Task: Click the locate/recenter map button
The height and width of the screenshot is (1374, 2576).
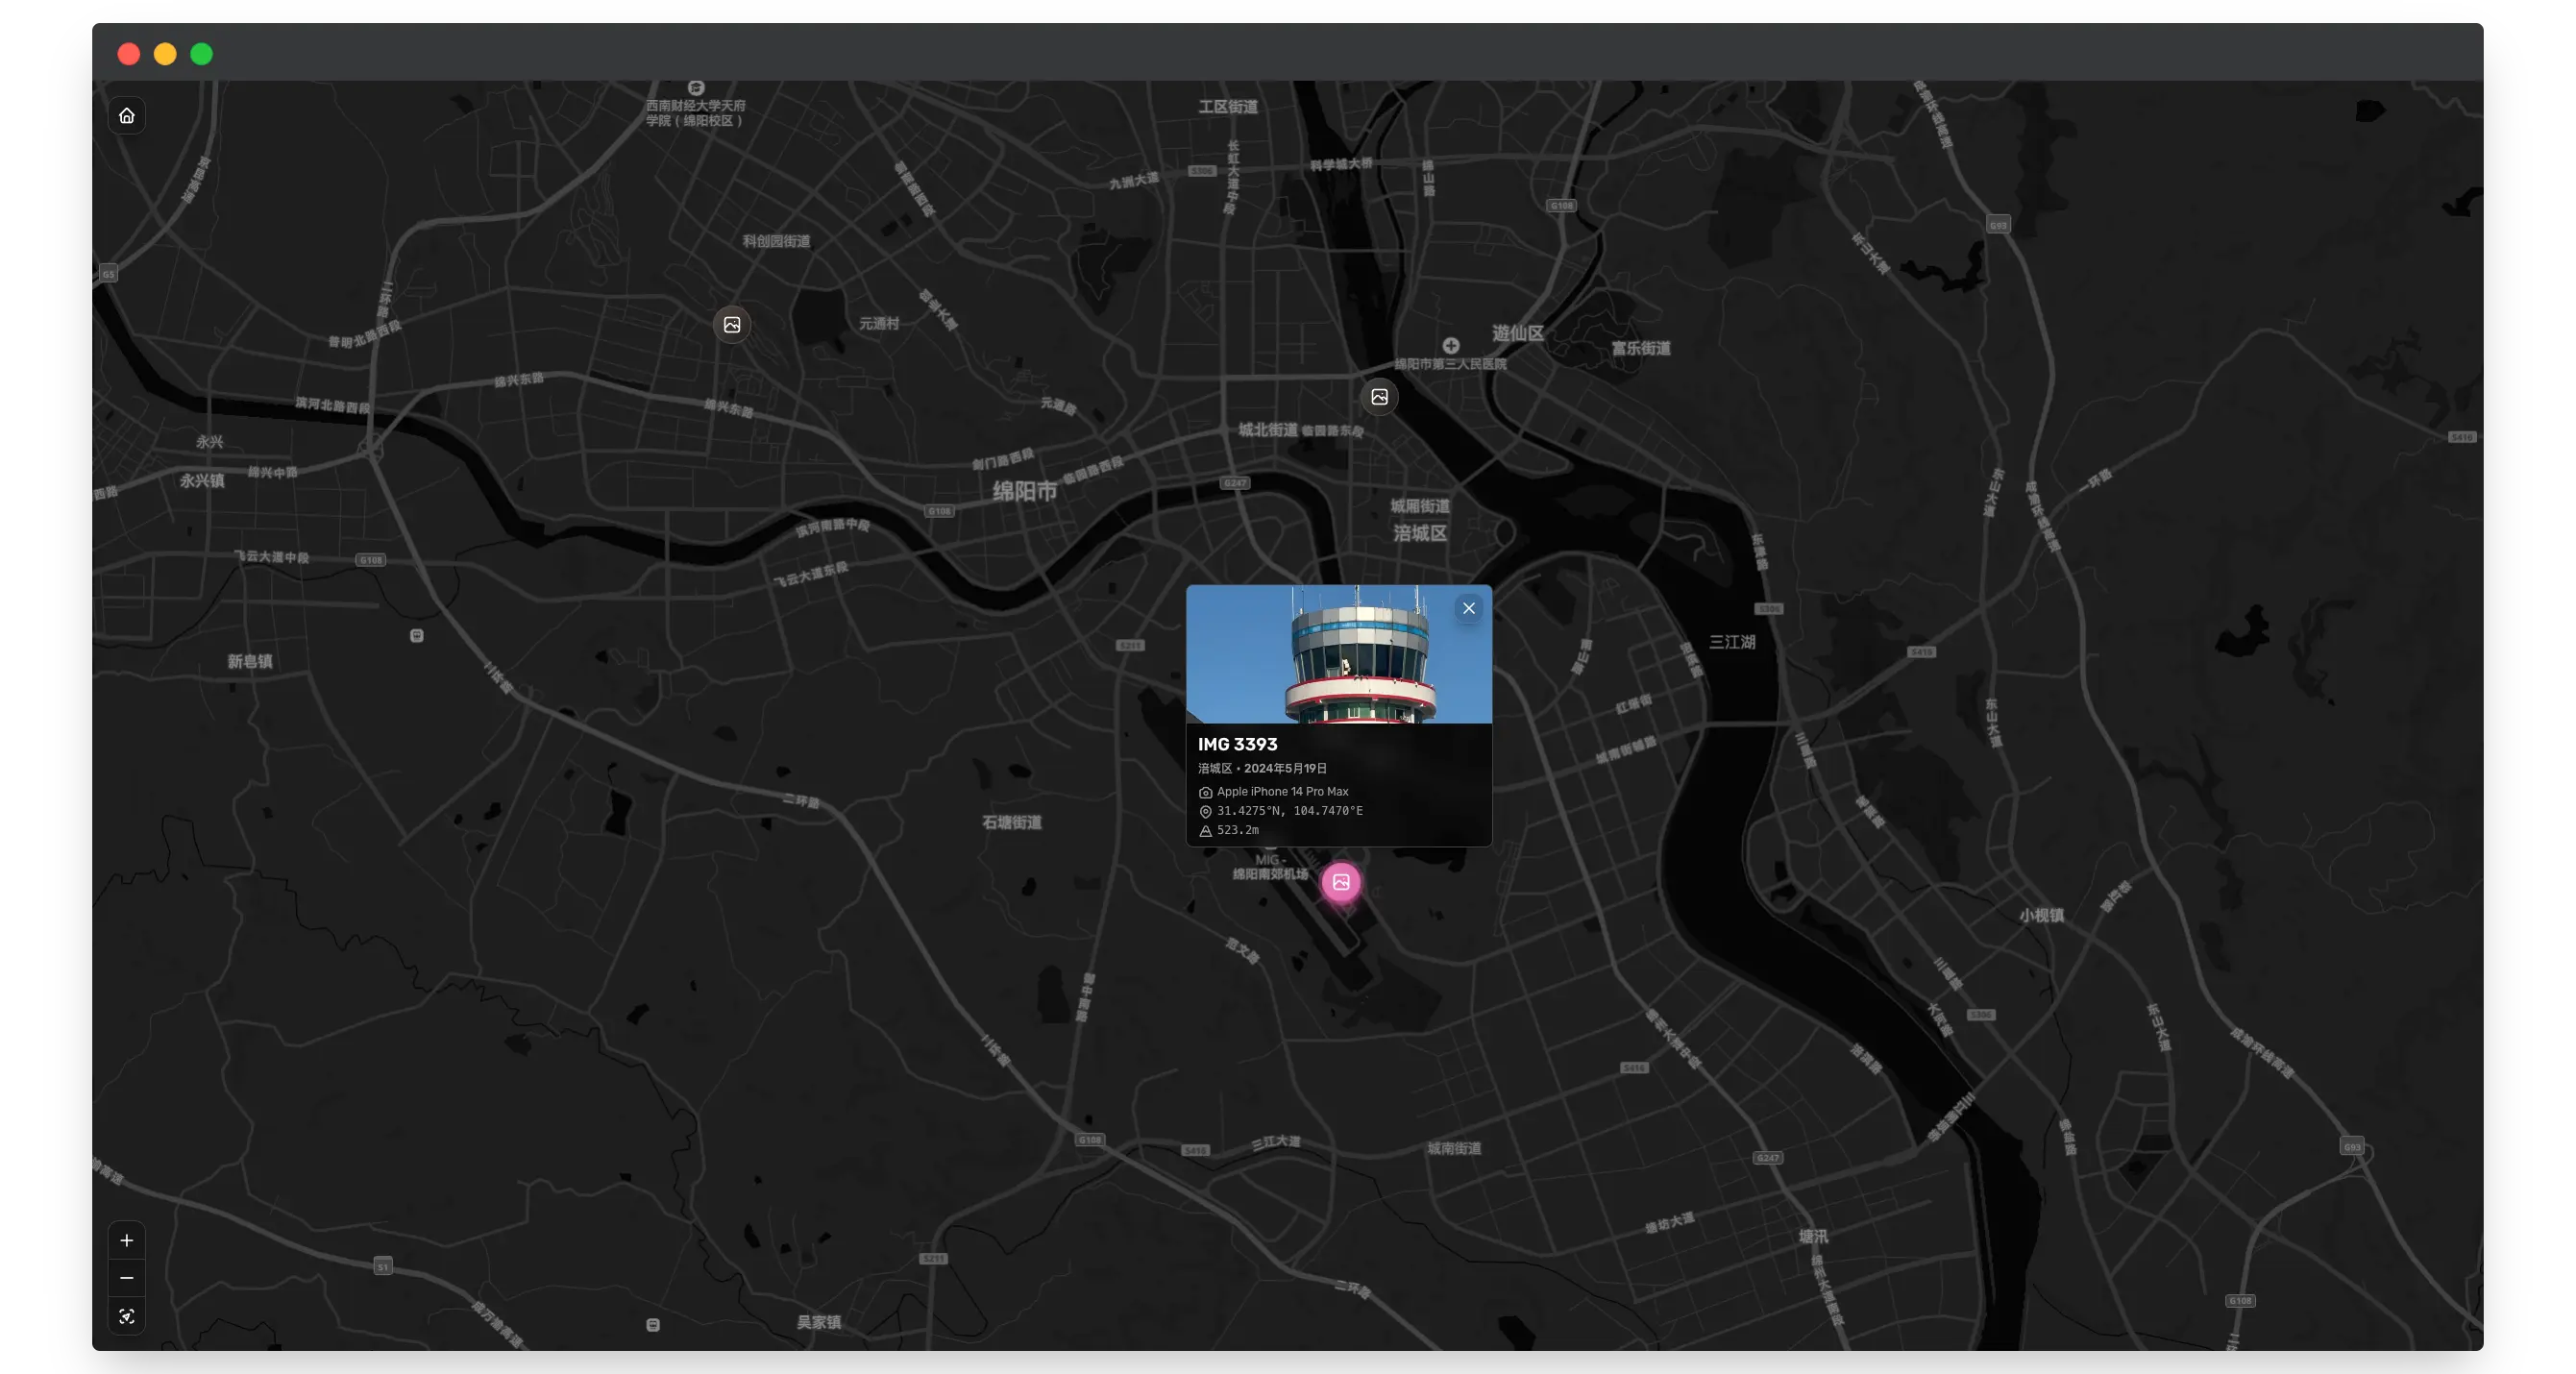Action: (127, 1316)
